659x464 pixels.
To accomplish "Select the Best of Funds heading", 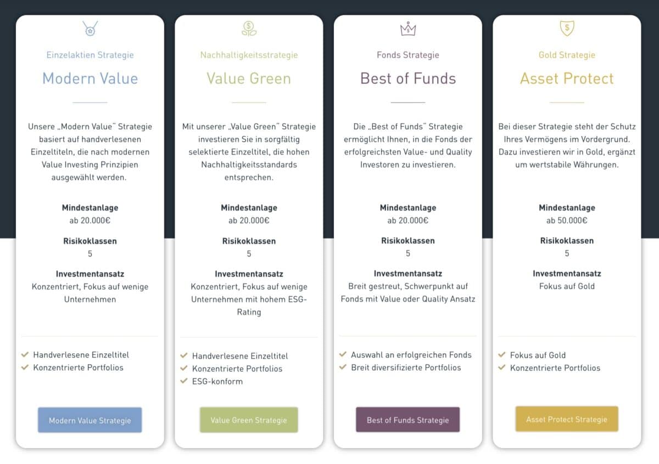I will tap(407, 79).
